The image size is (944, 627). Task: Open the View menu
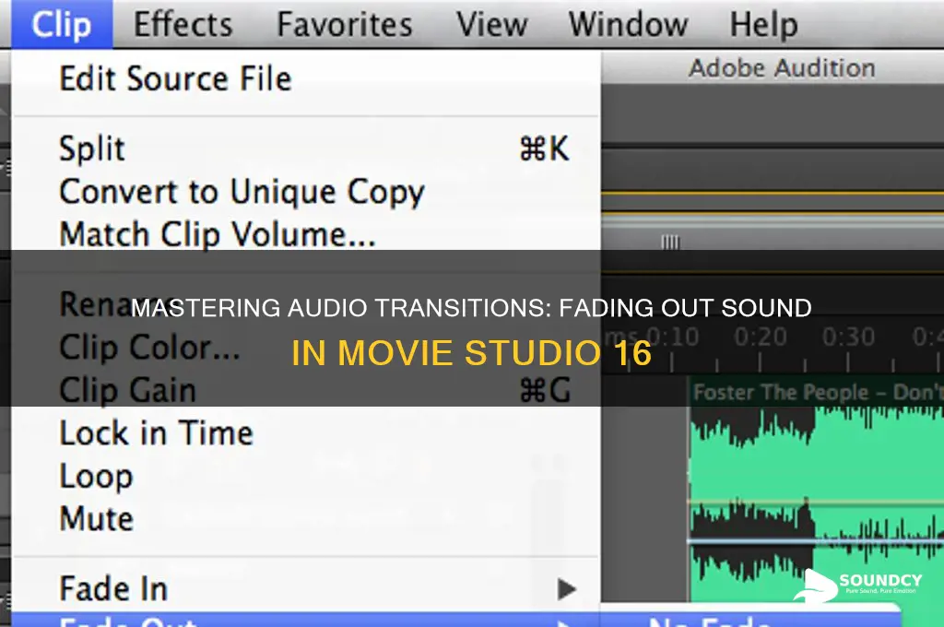coord(492,25)
